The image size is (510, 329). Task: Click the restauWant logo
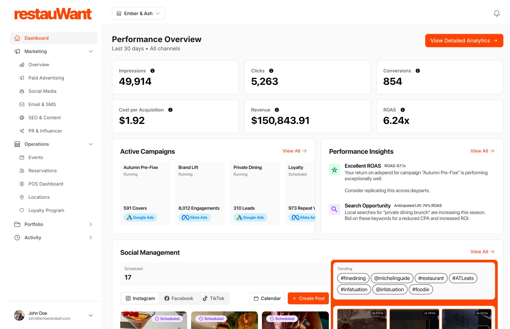[53, 14]
